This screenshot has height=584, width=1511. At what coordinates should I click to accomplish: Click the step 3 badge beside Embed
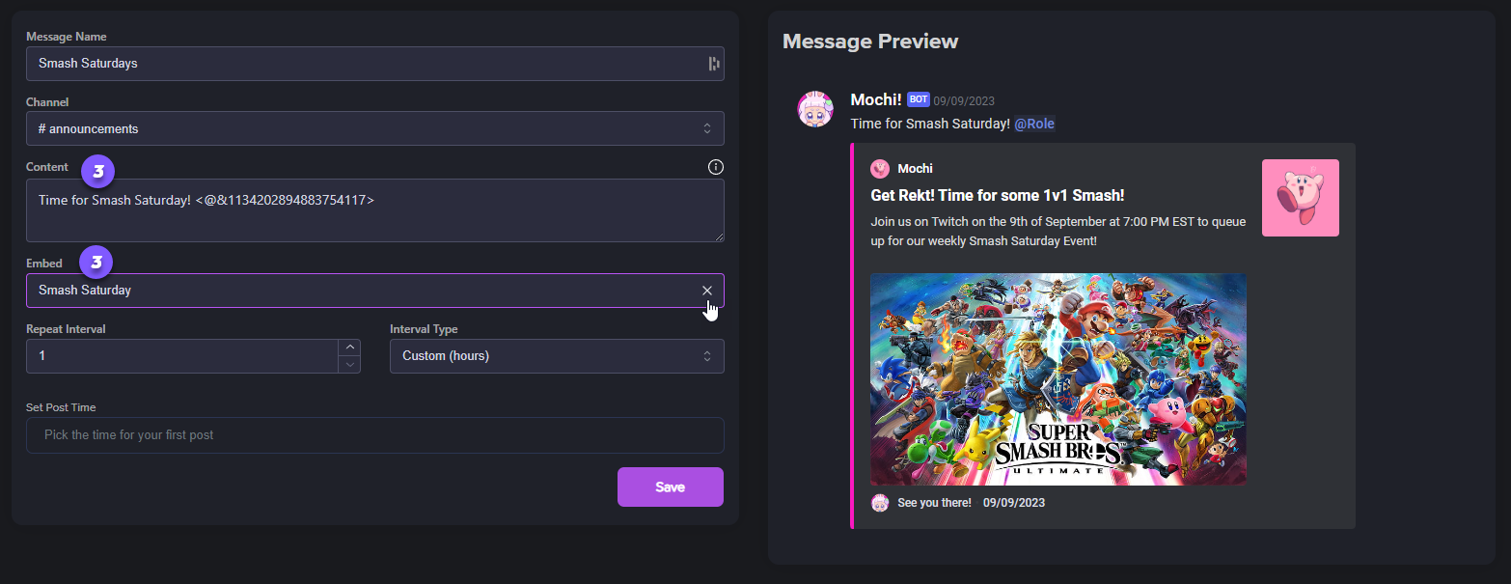click(96, 261)
